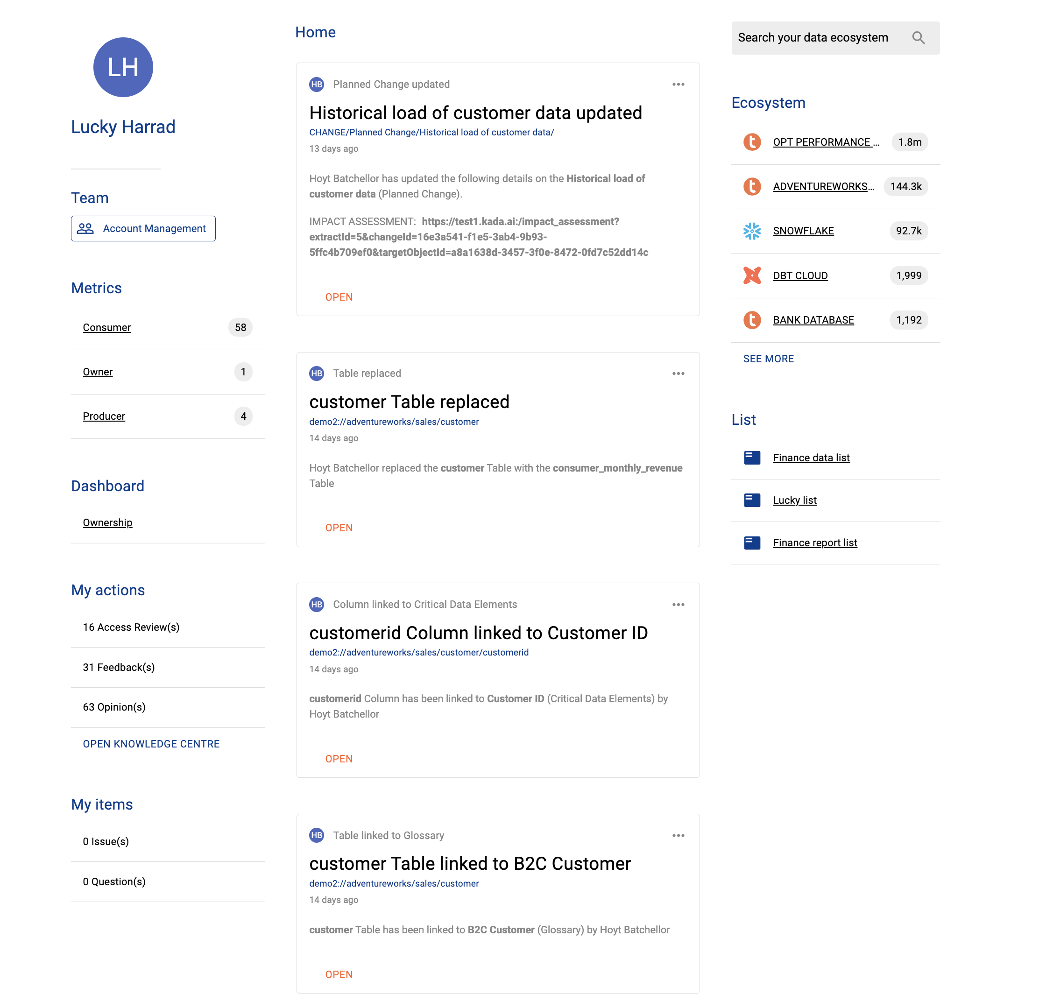Click the Lucky list icon
1046x1001 pixels.
752,500
